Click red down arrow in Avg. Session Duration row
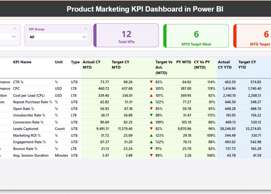Screen dimensions: 271x194 151,155
